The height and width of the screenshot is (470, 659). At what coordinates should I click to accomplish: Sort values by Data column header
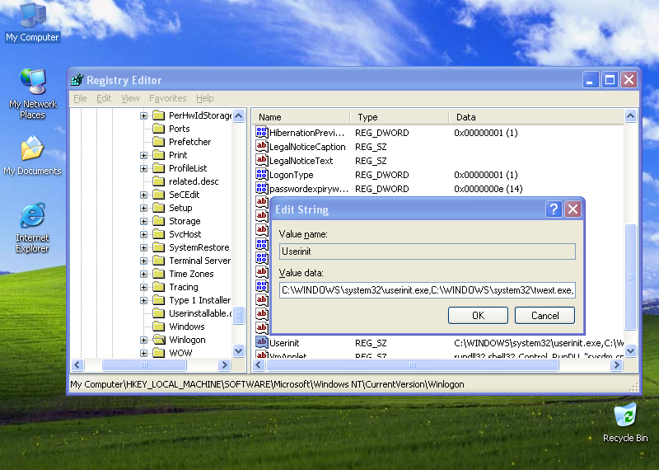click(x=536, y=117)
